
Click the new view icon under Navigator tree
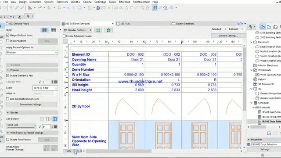coord(269,133)
